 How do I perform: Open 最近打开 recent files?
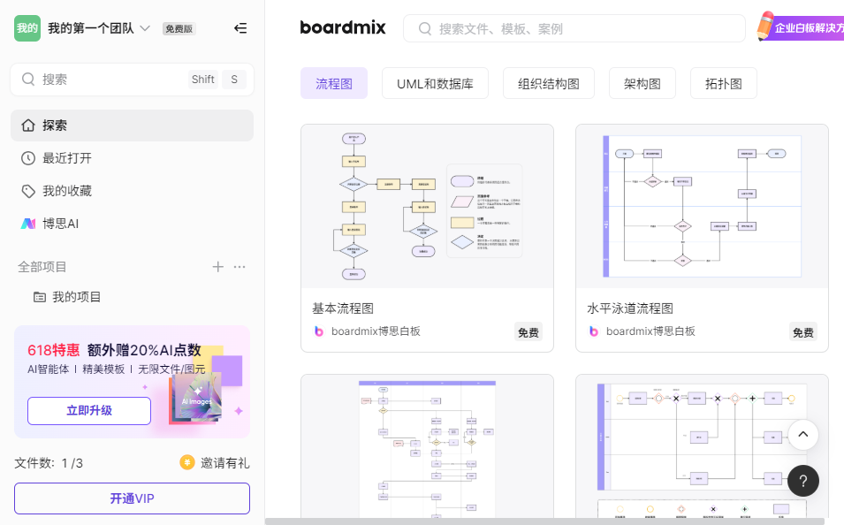click(x=132, y=158)
